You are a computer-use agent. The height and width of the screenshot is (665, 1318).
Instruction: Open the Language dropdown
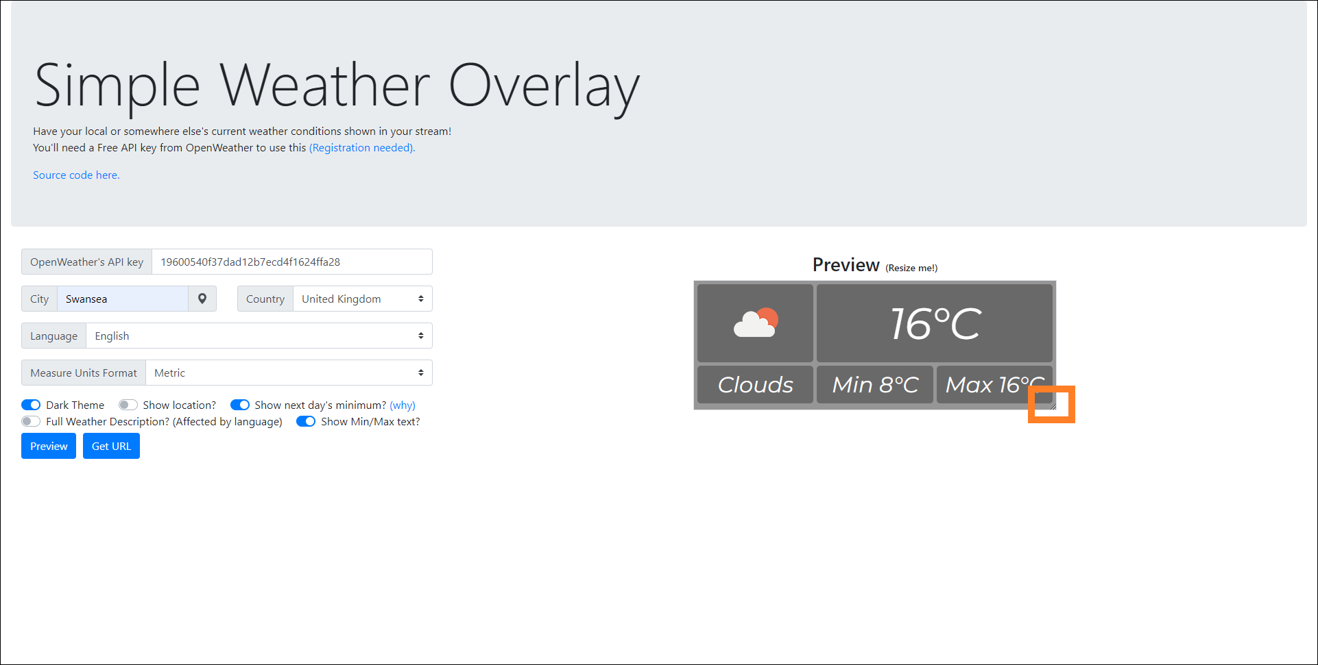point(259,336)
